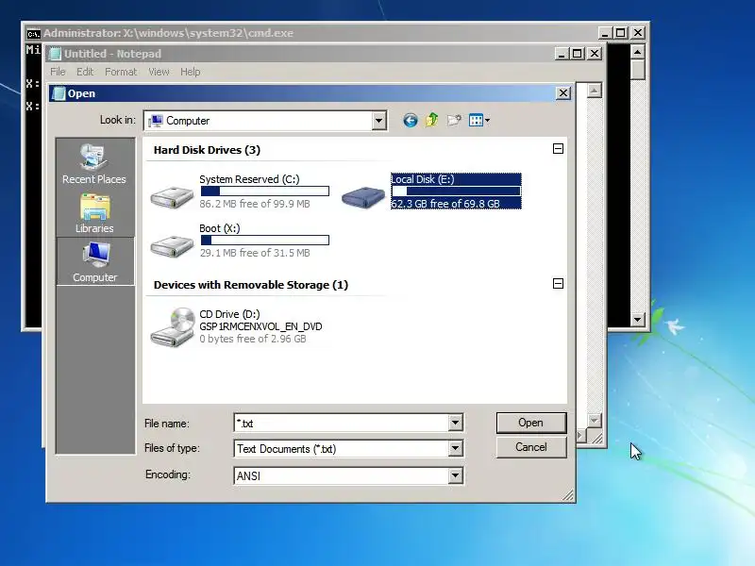Minimize the cmd.exe window

605,33
